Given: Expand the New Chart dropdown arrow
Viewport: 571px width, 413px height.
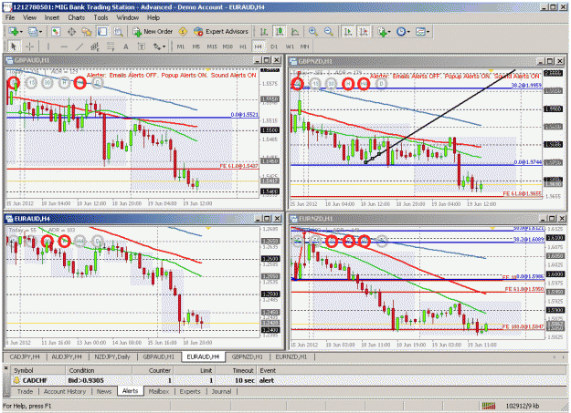Looking at the screenshot, I should (21, 32).
